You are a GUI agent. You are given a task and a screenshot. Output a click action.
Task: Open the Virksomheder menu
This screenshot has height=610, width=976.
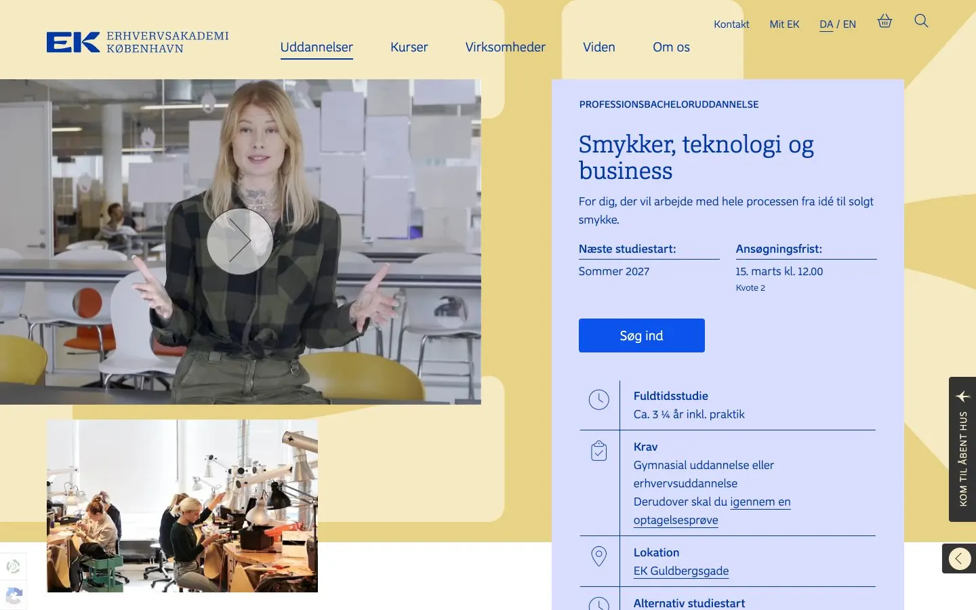(x=506, y=47)
